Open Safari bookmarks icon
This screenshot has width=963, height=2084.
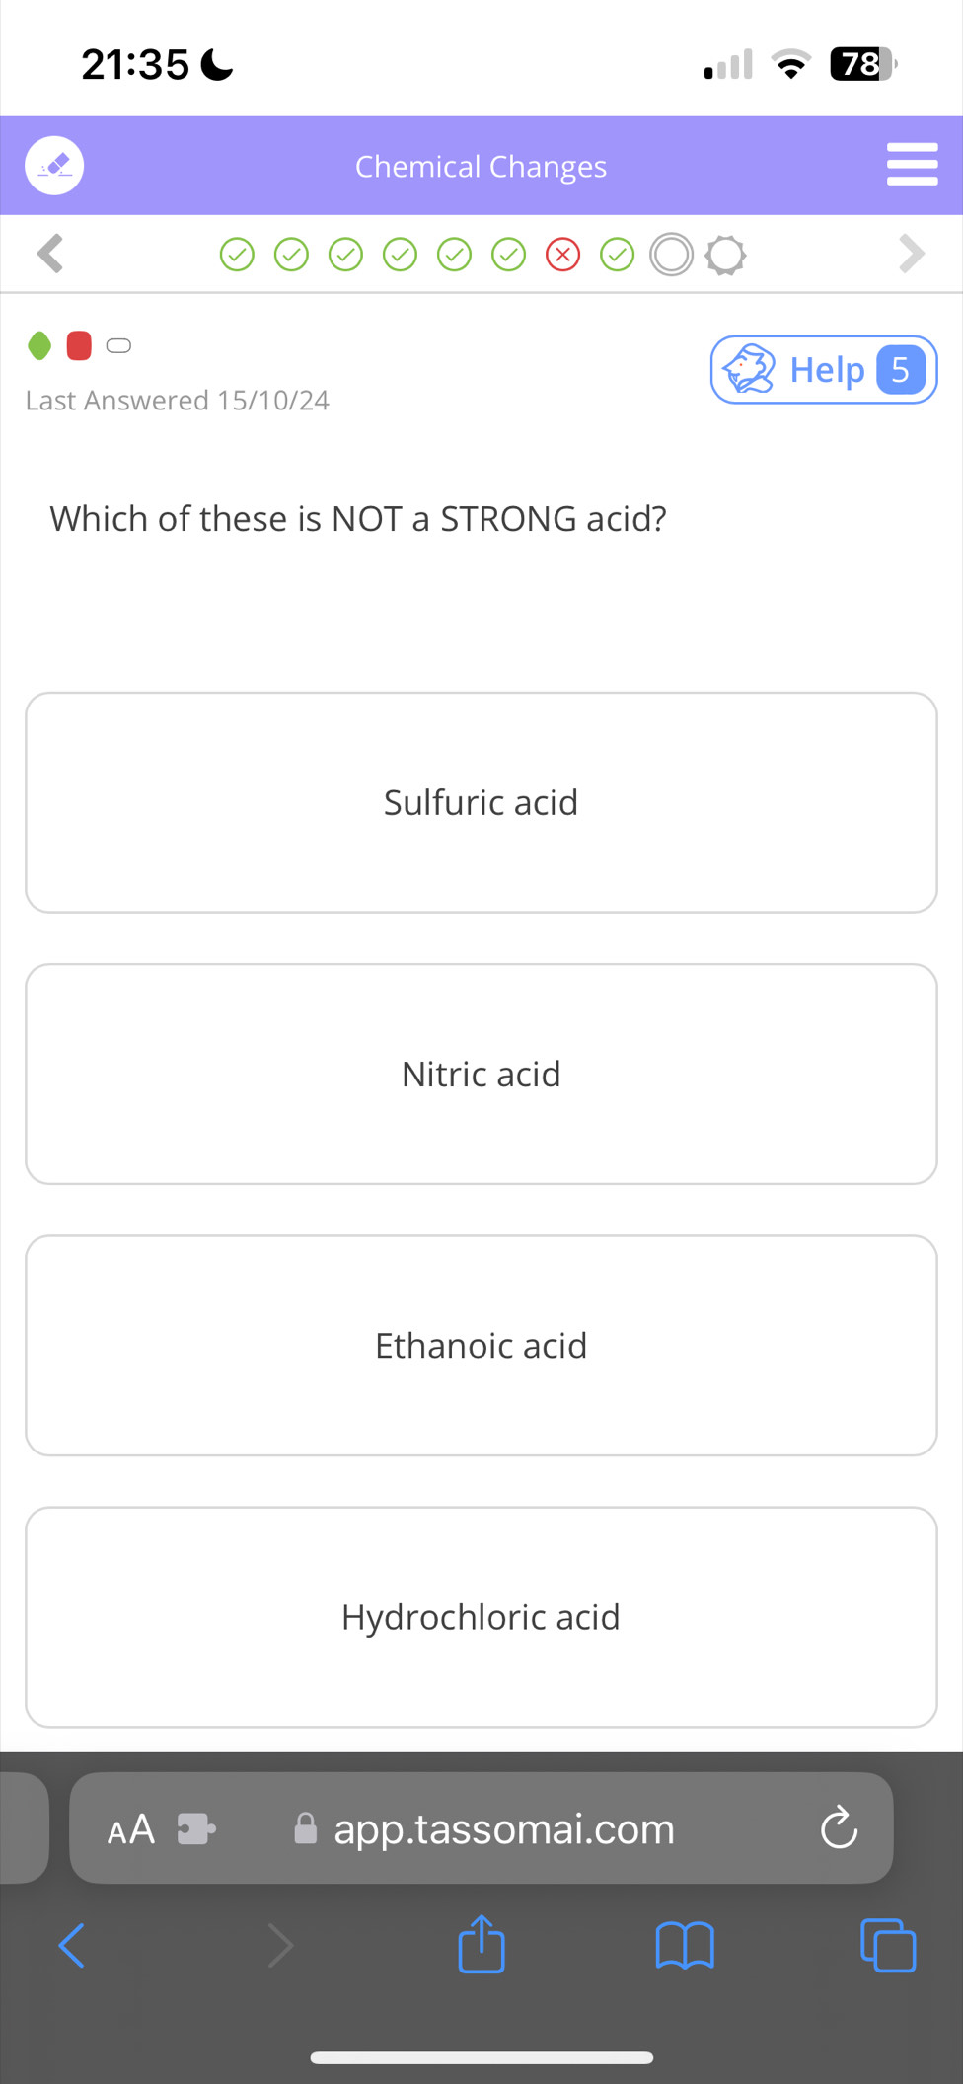click(x=685, y=1945)
